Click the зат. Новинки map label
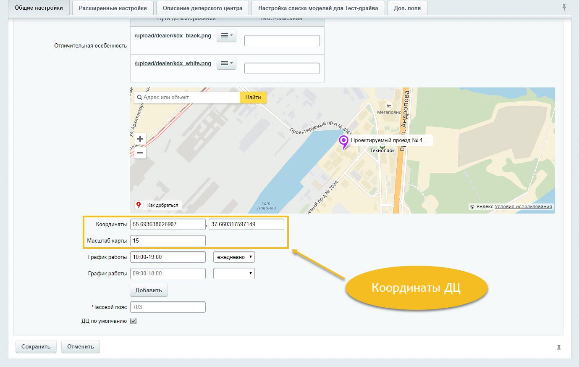Viewport: 579px width, 367px height. coord(267,206)
